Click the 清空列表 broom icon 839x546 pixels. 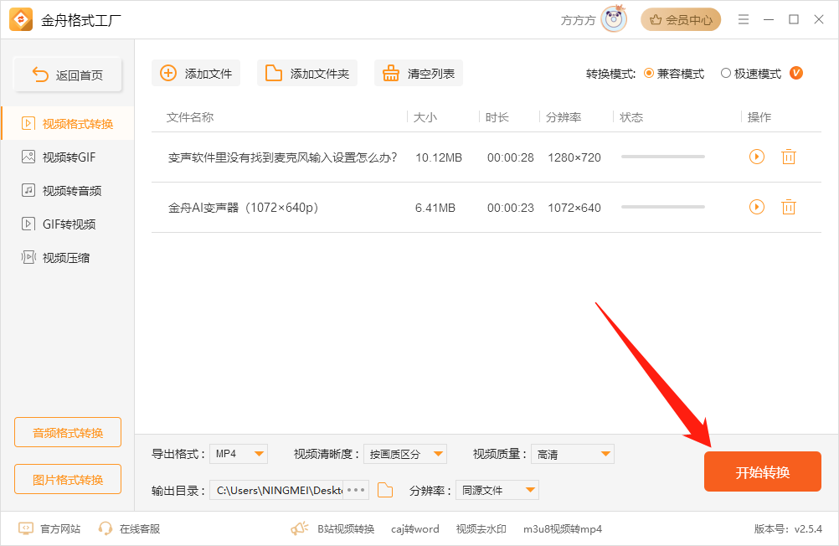[390, 73]
